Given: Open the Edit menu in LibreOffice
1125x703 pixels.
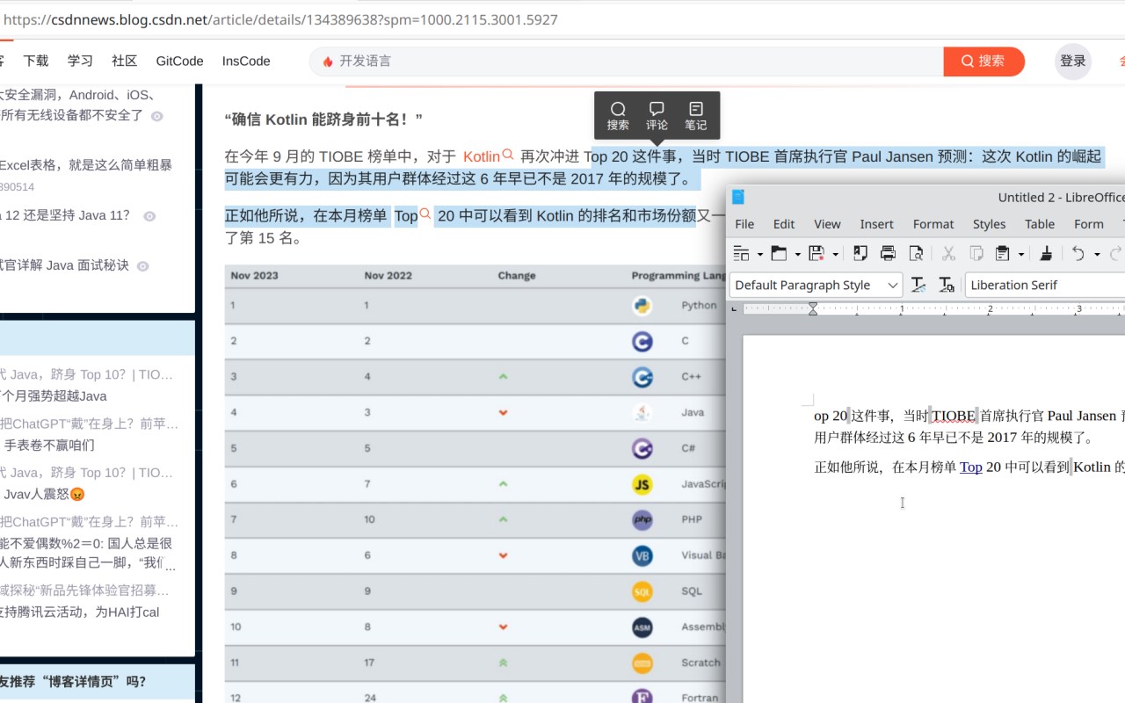Looking at the screenshot, I should [784, 224].
